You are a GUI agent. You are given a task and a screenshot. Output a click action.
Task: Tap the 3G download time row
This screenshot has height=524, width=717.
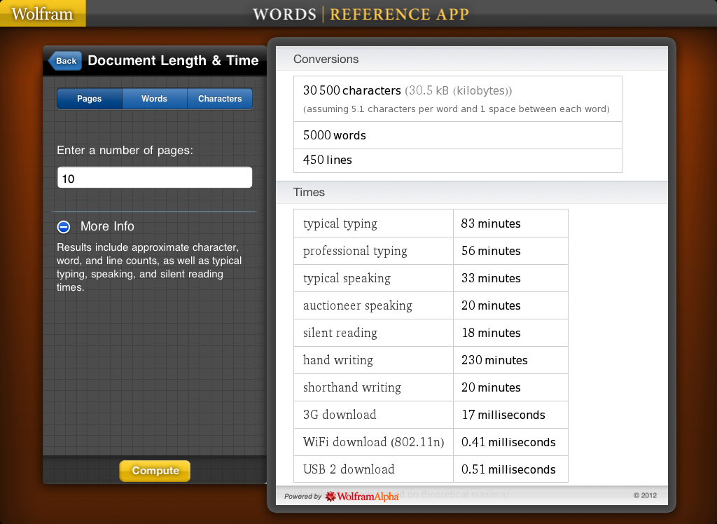430,415
